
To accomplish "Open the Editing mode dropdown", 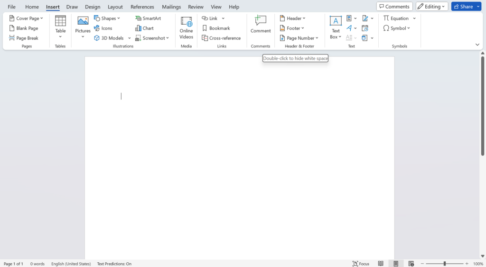I will coord(432,7).
